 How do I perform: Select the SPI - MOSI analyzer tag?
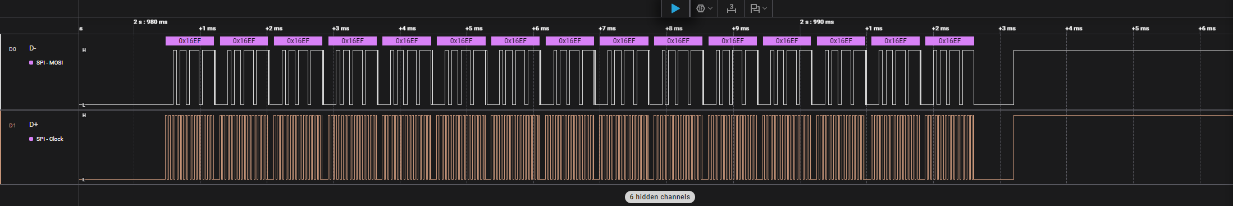[49, 63]
